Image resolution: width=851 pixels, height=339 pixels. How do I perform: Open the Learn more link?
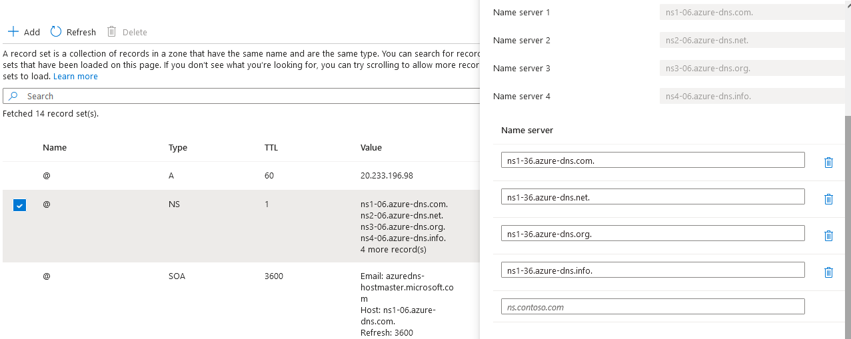(x=75, y=77)
